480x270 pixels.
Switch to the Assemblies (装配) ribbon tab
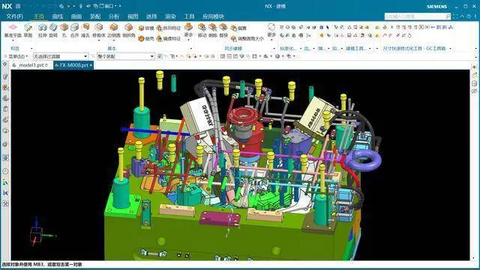[95, 16]
